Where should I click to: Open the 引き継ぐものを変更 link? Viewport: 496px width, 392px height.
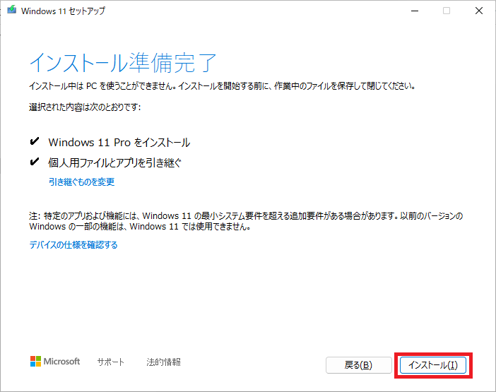click(x=82, y=182)
